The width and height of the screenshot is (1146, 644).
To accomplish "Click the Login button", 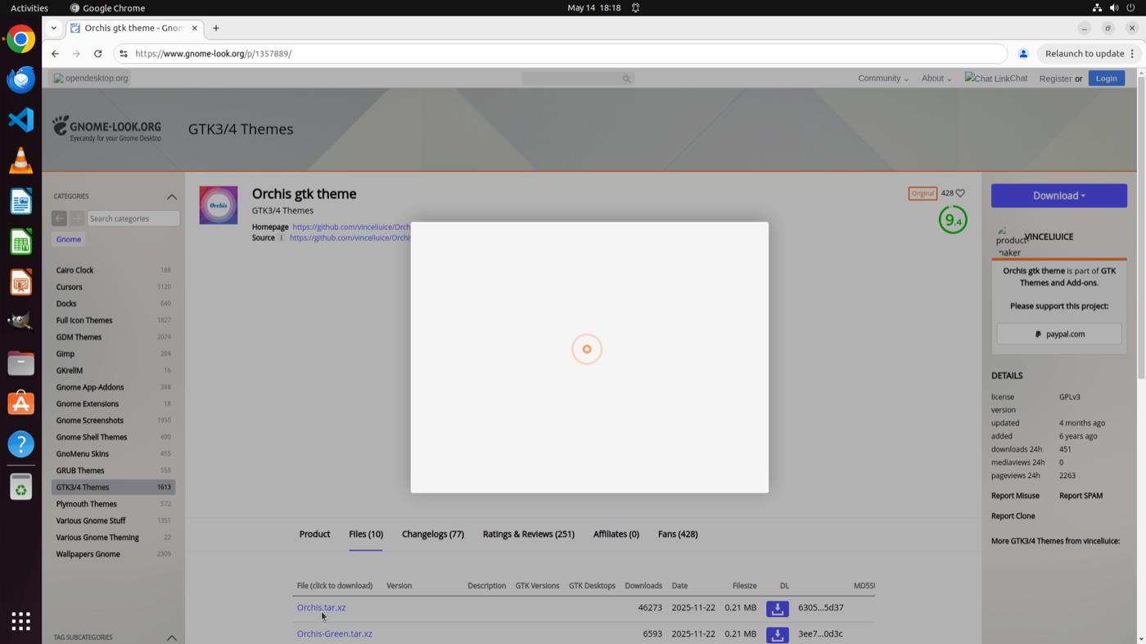I will coord(1107,79).
